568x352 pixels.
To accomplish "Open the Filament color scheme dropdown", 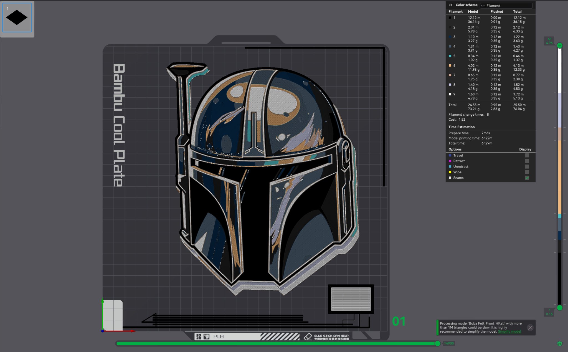I will (x=506, y=6).
